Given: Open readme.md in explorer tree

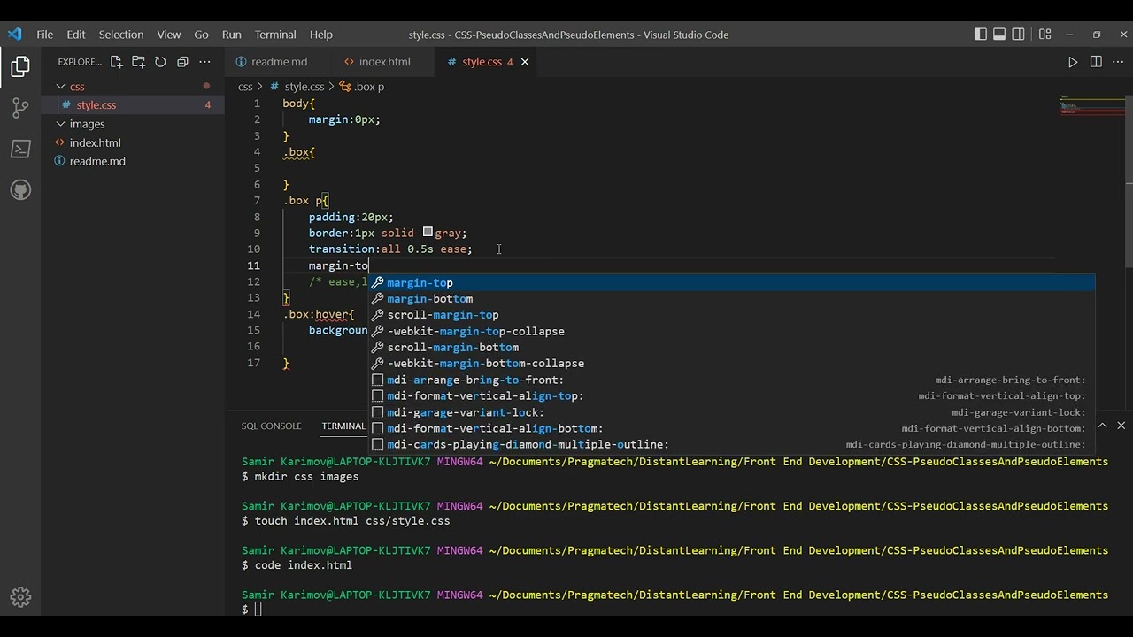Looking at the screenshot, I should pyautogui.click(x=133, y=161).
